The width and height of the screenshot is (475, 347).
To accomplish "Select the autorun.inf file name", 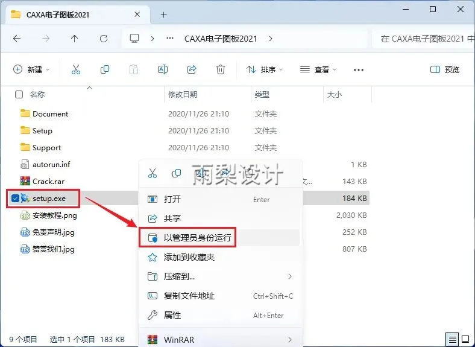I will [51, 164].
